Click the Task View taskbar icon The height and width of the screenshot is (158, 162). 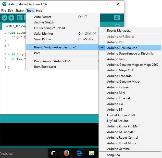(x=54, y=153)
